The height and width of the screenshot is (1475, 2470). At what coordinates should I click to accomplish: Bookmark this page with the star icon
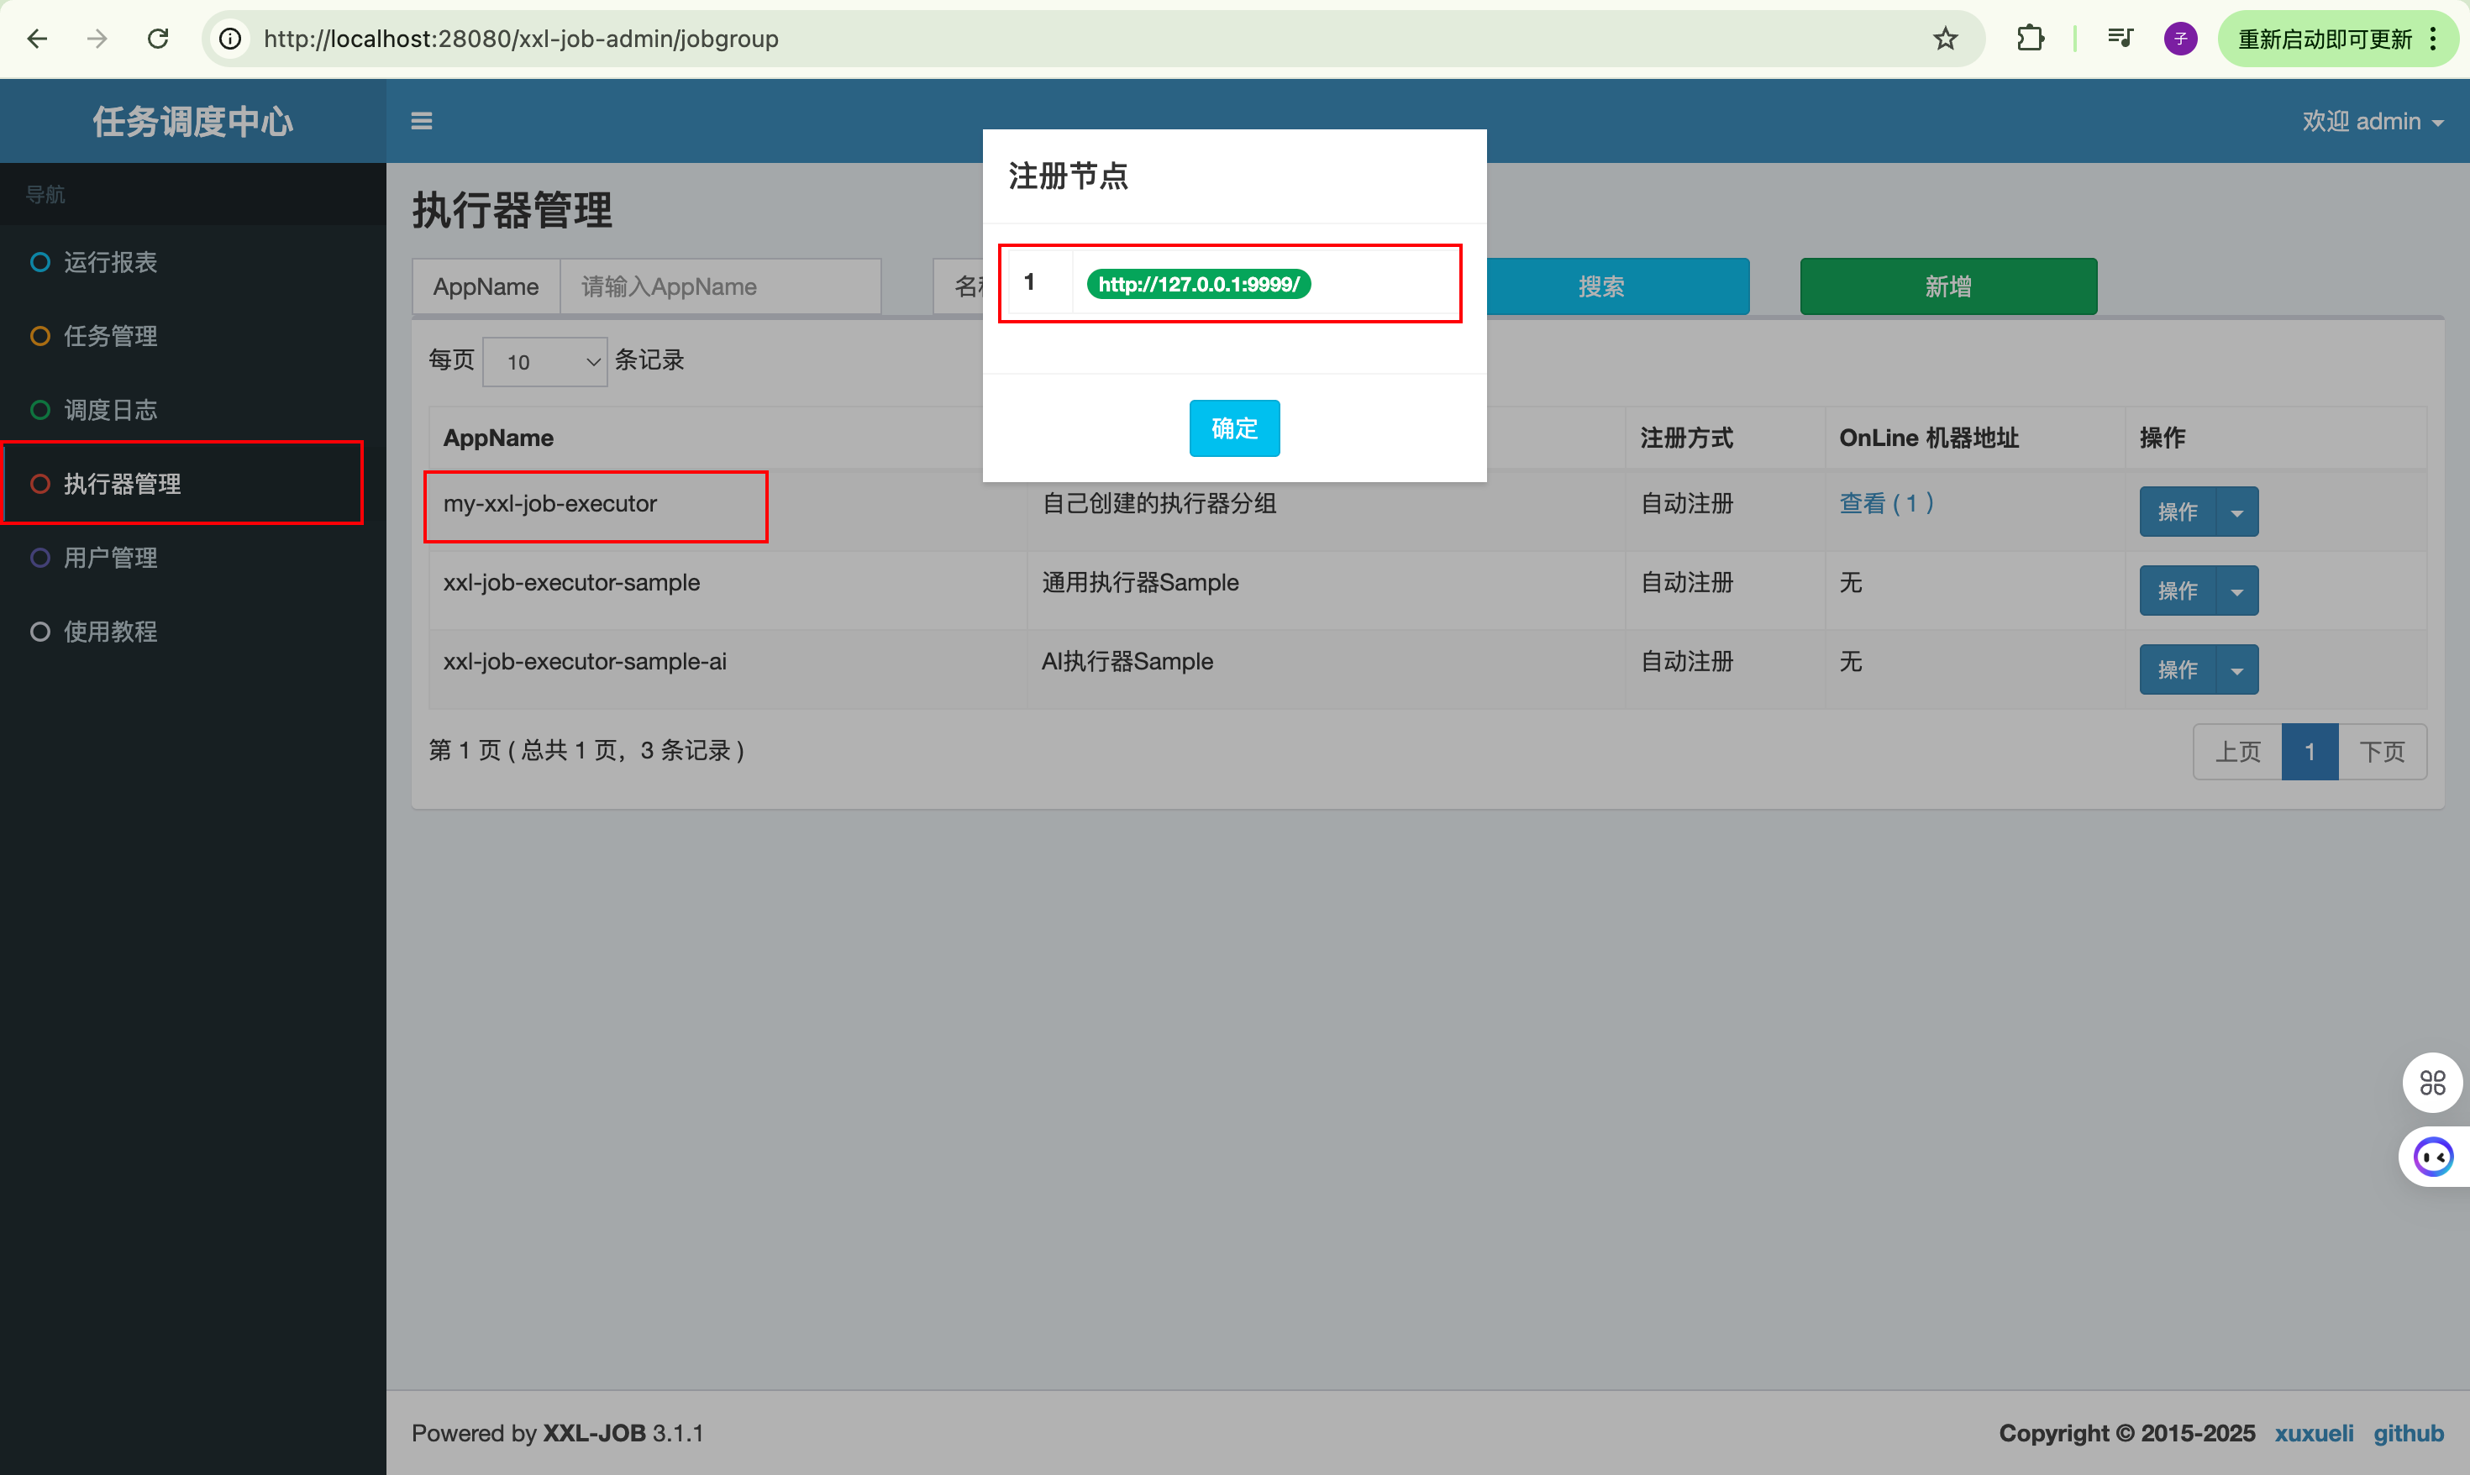1945,39
